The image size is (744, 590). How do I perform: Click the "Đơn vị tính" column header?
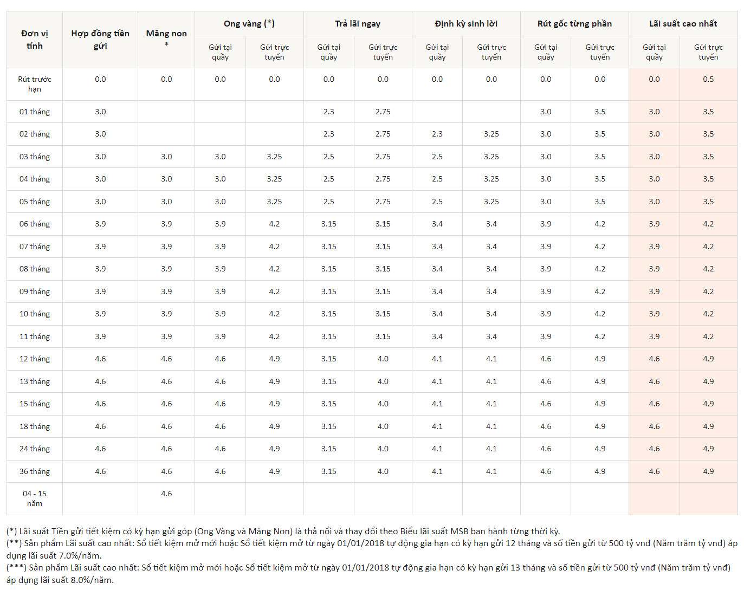[34, 40]
